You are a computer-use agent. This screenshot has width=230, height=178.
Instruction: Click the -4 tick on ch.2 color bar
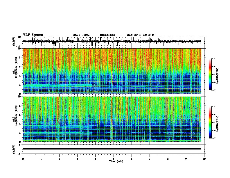214,115
